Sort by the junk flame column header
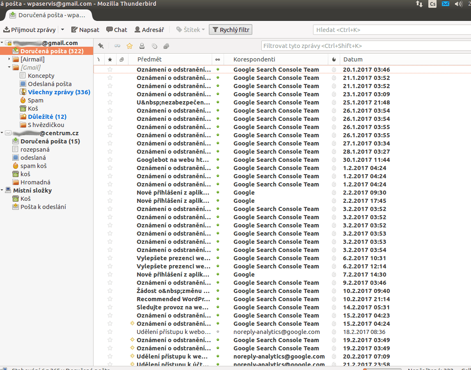This screenshot has width=471, height=370. click(334, 59)
